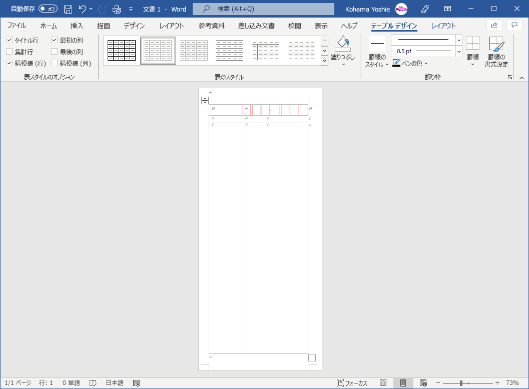The height and width of the screenshot is (389, 529).
Task: Click the Borders grid icon
Action: tap(472, 44)
